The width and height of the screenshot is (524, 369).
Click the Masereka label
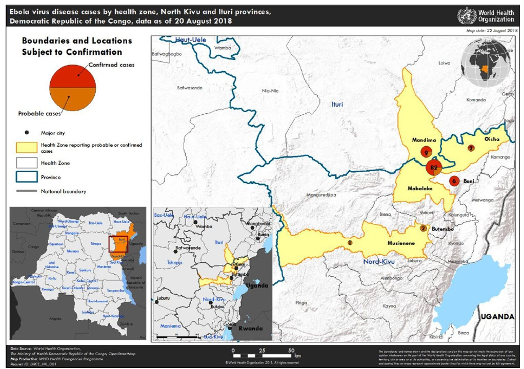click(x=457, y=261)
